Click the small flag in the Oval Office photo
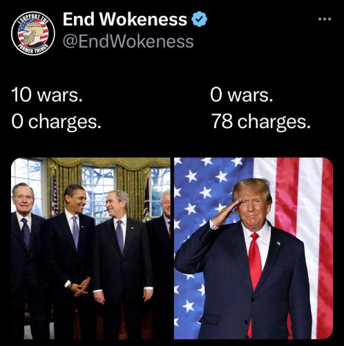This screenshot has width=344, height=346. tap(55, 196)
